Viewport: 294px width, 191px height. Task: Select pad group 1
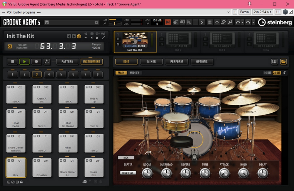tap(12, 74)
